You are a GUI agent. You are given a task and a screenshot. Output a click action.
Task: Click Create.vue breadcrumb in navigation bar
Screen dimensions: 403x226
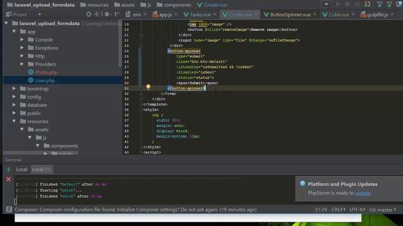coord(212,4)
